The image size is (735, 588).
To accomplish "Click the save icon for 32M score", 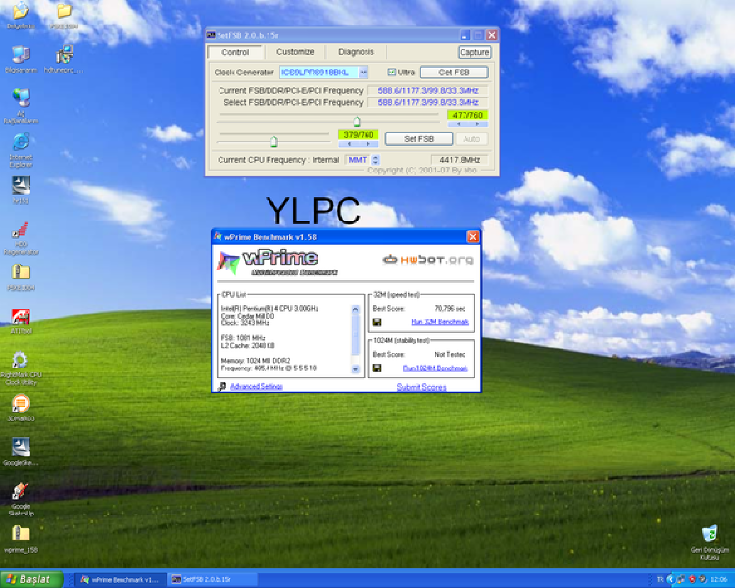I will [377, 322].
